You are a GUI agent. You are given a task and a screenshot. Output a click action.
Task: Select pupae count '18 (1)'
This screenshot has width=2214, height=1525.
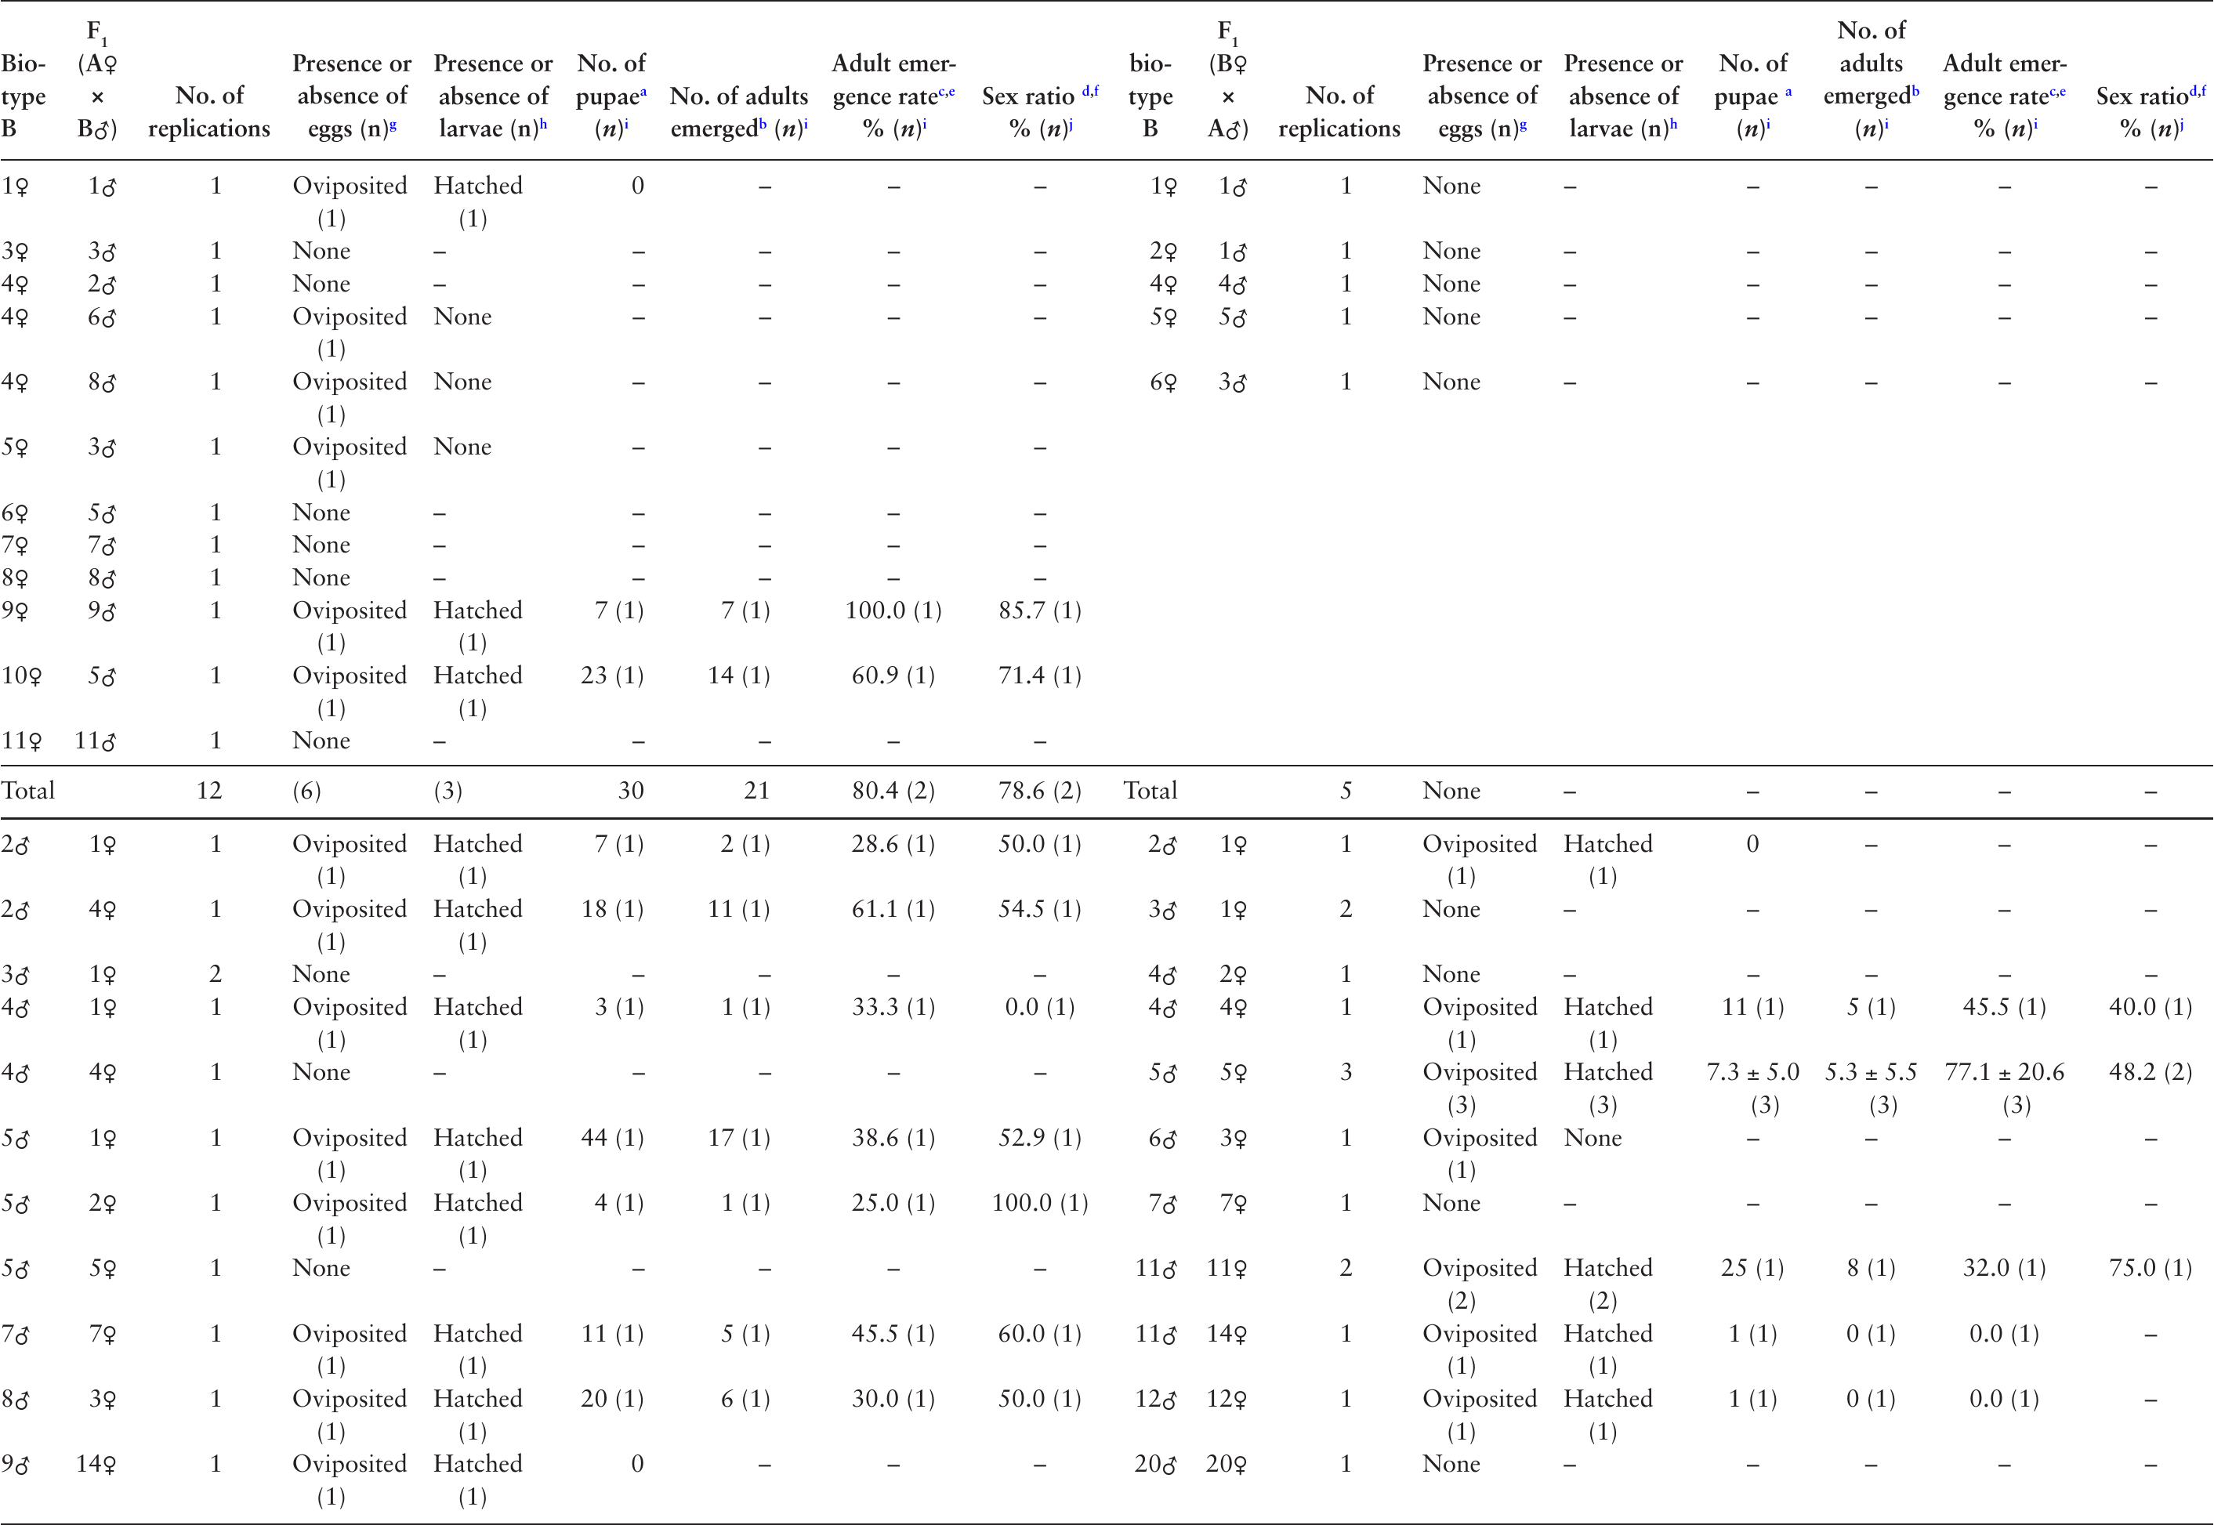pyautogui.click(x=611, y=909)
